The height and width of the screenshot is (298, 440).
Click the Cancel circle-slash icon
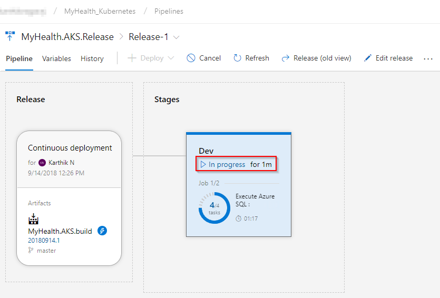click(191, 58)
